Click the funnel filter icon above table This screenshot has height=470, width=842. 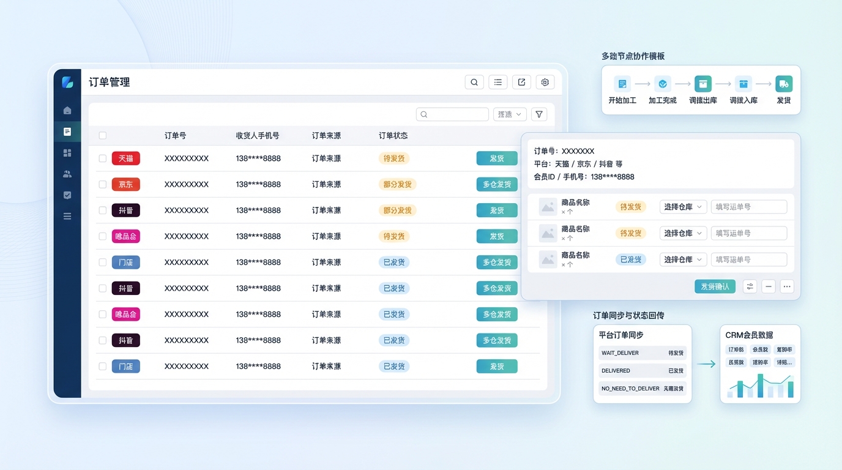pyautogui.click(x=538, y=114)
